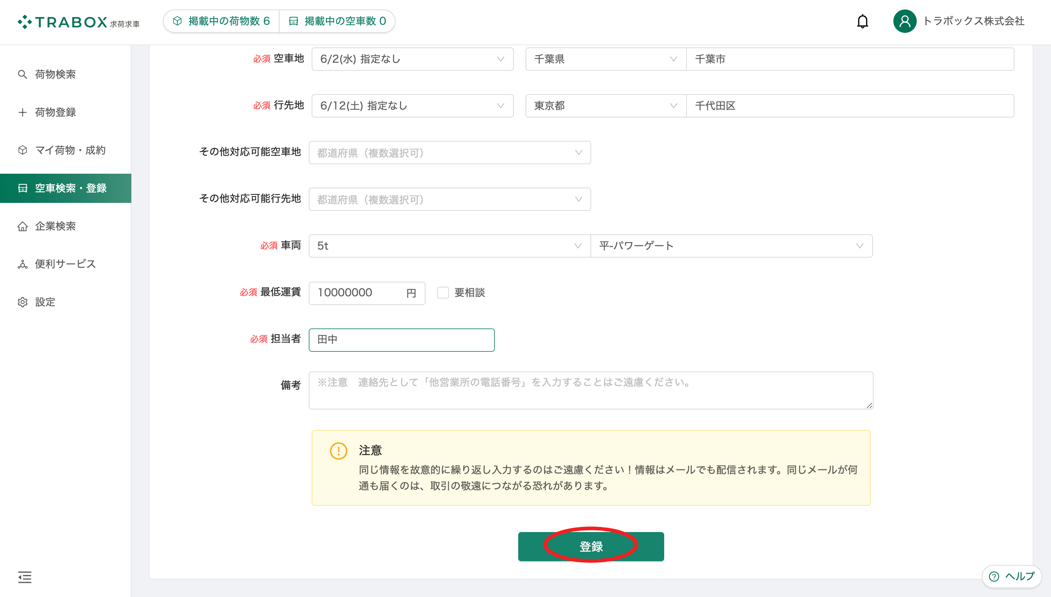Click 掲載中の荷物数 6 link

222,21
